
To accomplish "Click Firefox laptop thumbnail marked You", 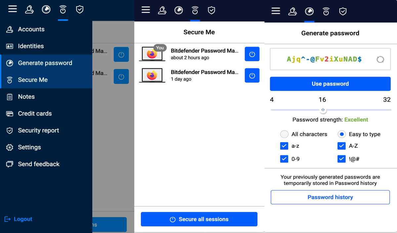I will tap(152, 54).
